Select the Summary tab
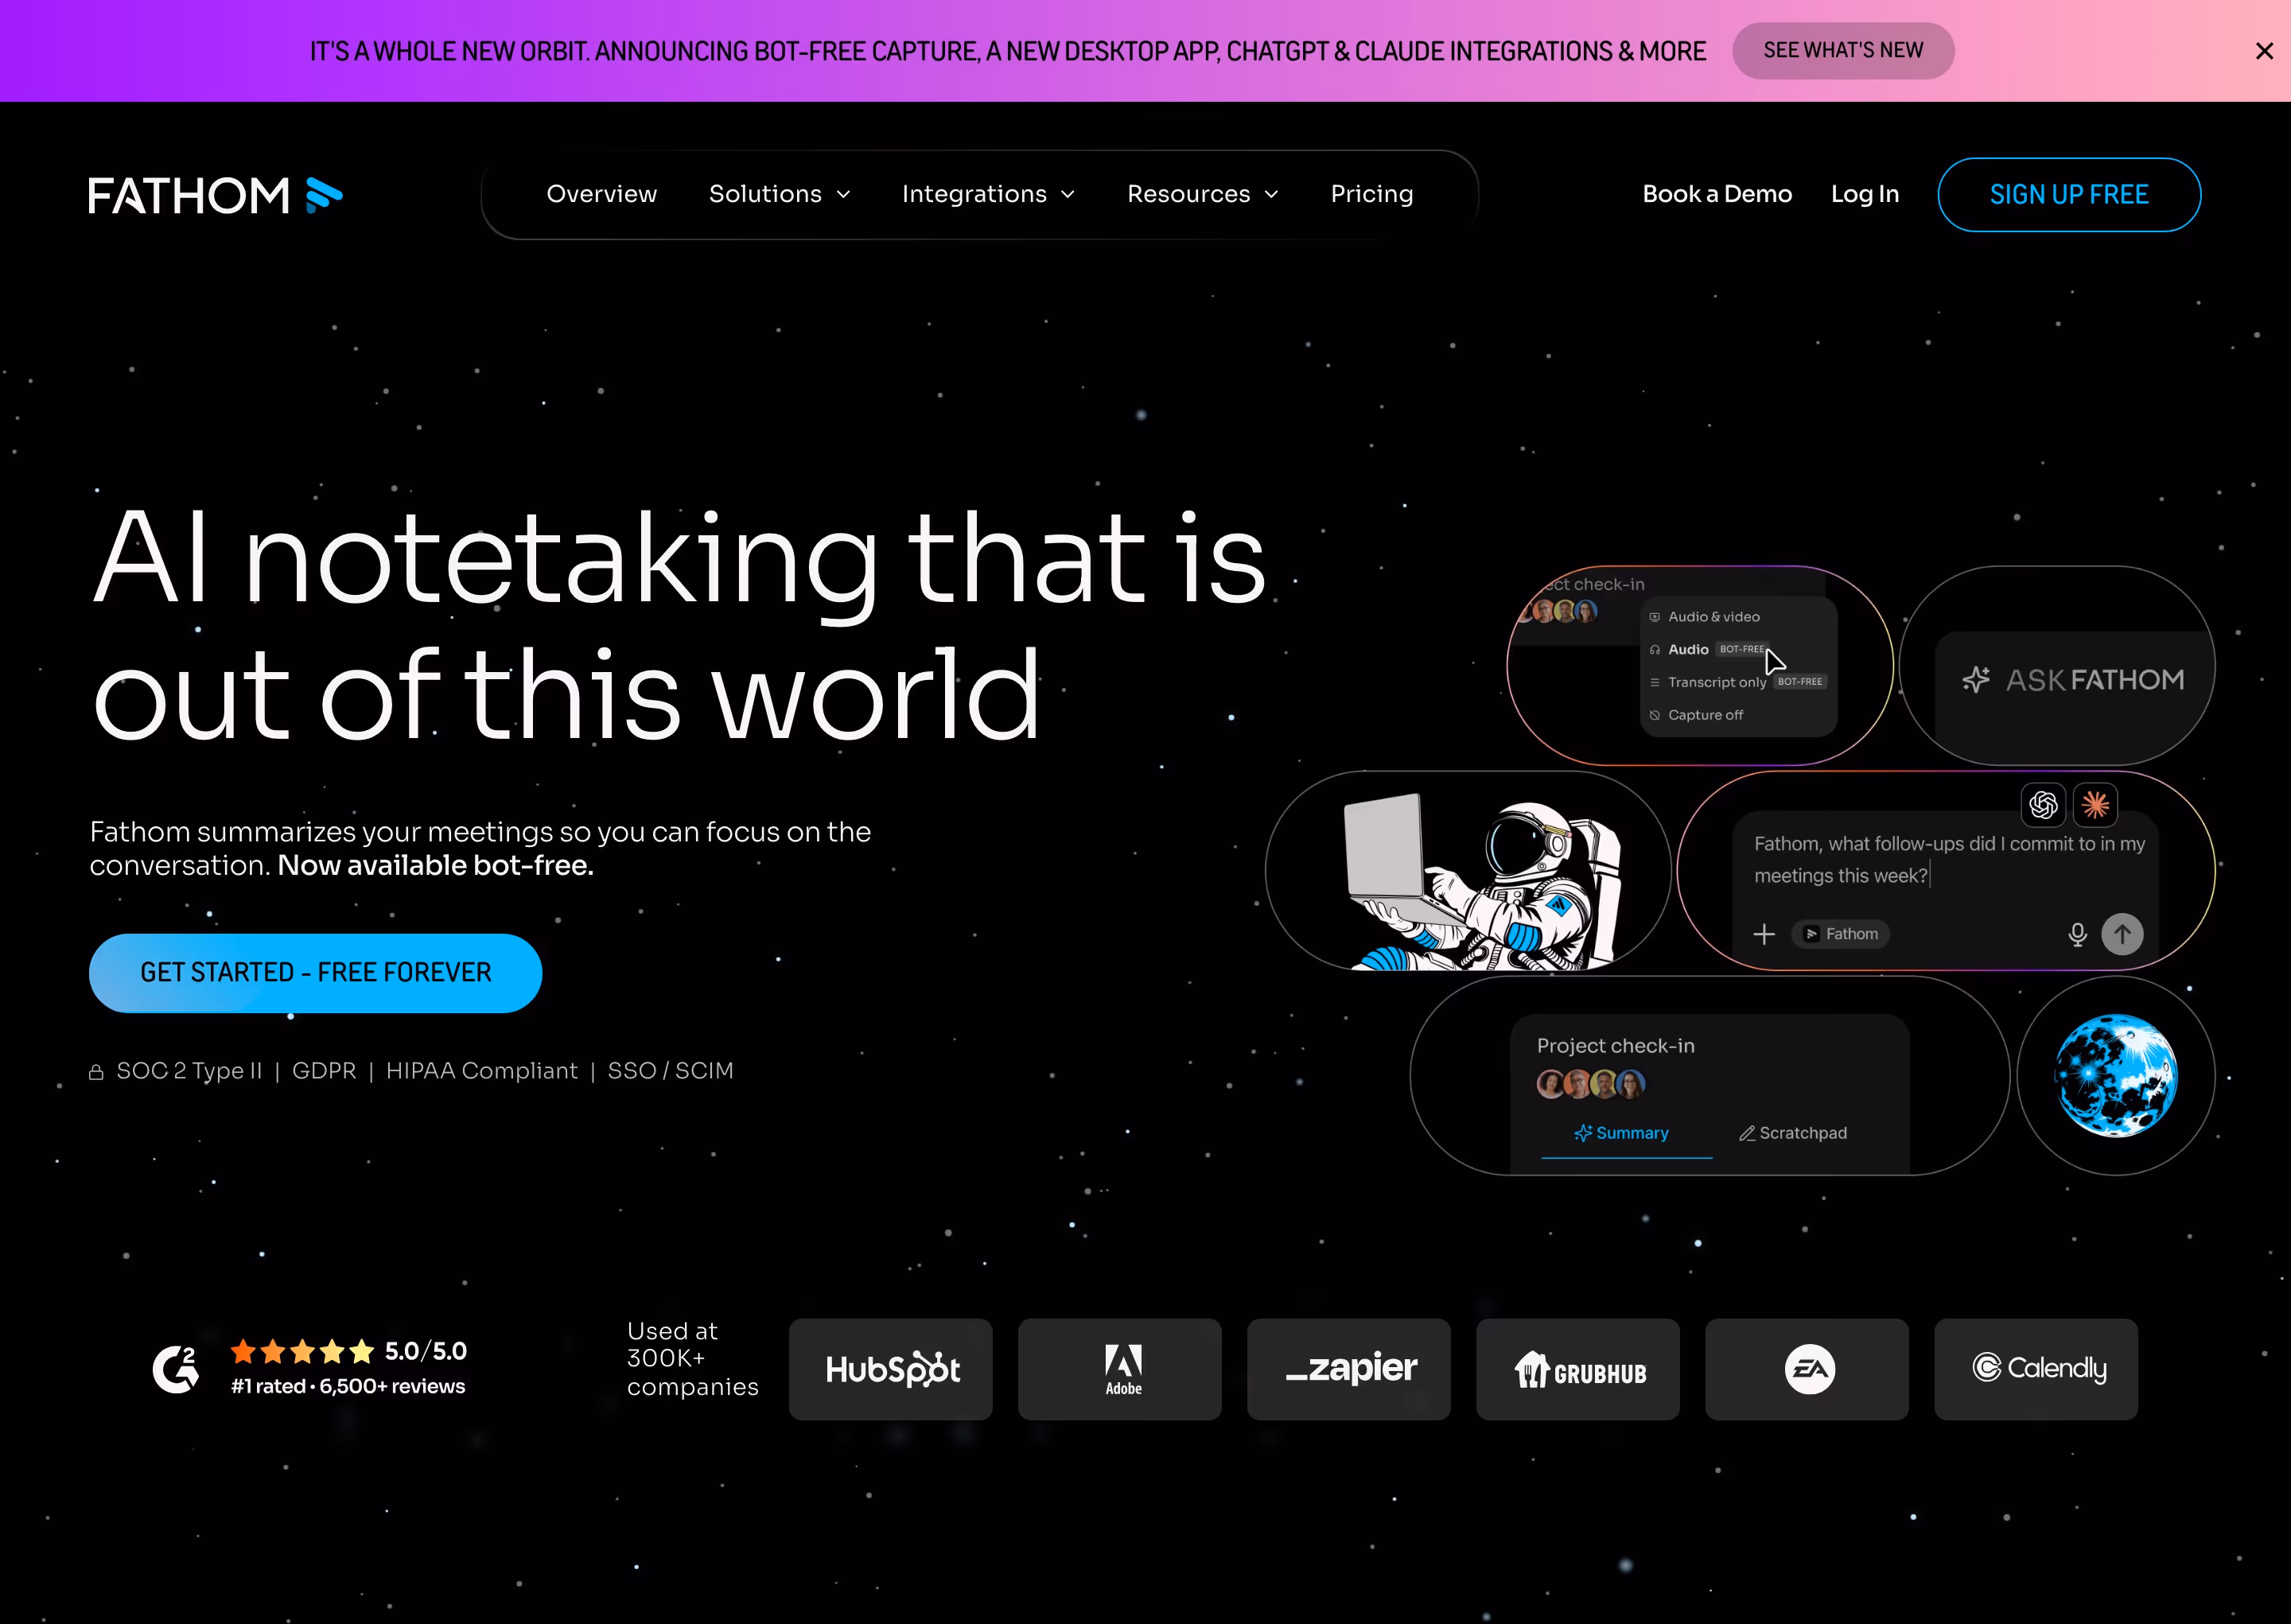This screenshot has height=1624, width=2291. (x=1621, y=1133)
